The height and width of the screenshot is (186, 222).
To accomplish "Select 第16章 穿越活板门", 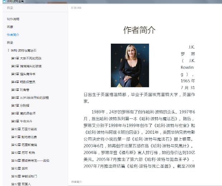I will coord(24,176).
